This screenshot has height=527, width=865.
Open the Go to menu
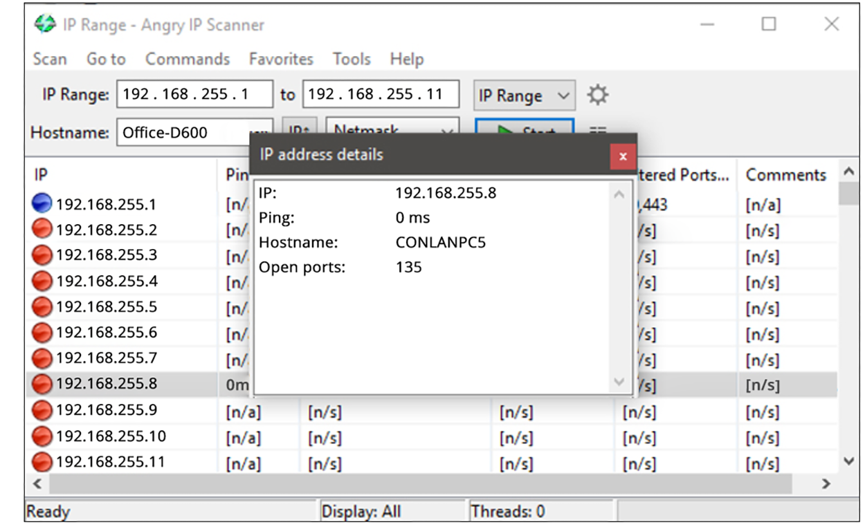pos(106,59)
